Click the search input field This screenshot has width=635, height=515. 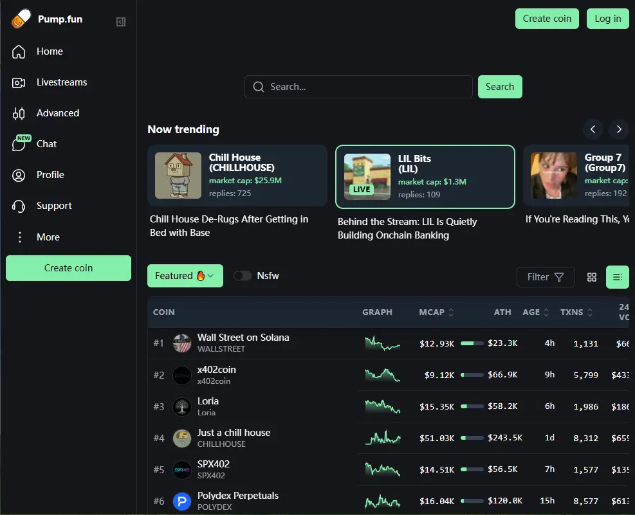click(x=359, y=87)
